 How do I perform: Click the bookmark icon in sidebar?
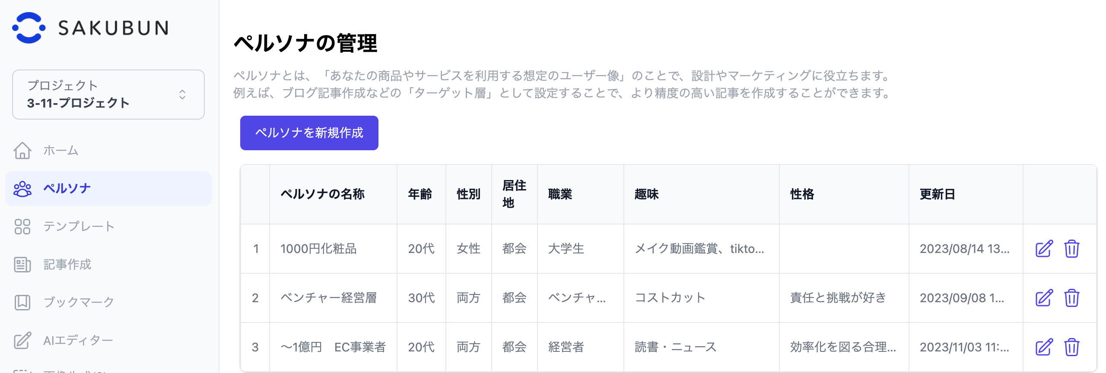click(22, 302)
